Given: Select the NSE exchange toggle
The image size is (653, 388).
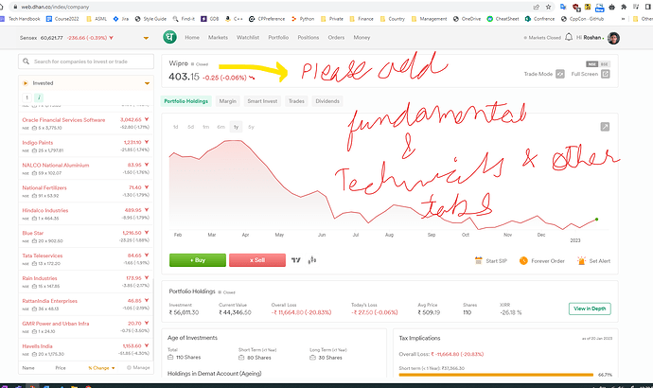Looking at the screenshot, I should pos(591,64).
